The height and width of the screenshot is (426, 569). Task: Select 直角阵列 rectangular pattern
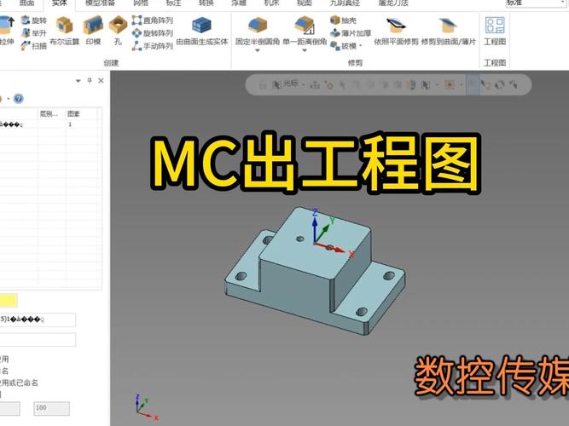point(152,20)
